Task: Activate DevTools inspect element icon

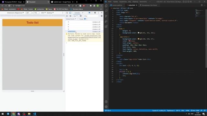Action: point(67,13)
